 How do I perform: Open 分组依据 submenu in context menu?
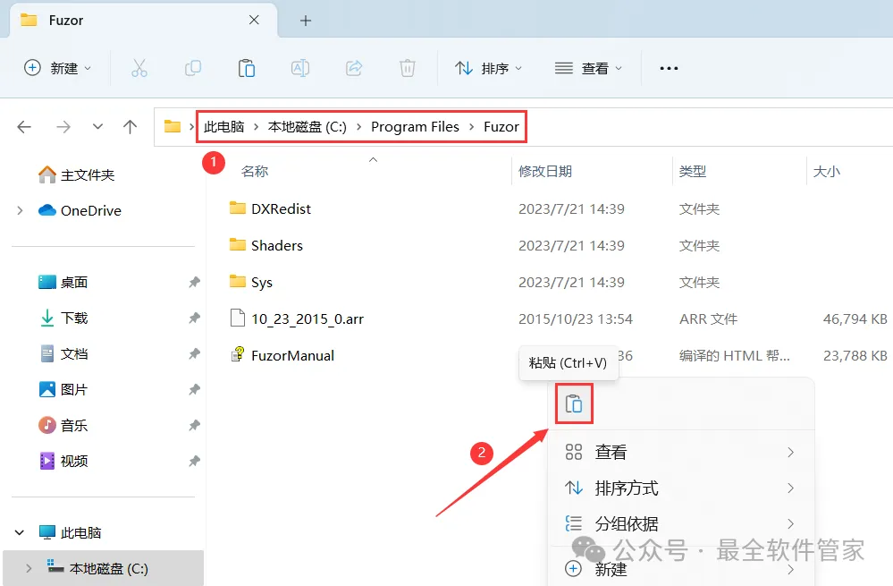[x=680, y=523]
